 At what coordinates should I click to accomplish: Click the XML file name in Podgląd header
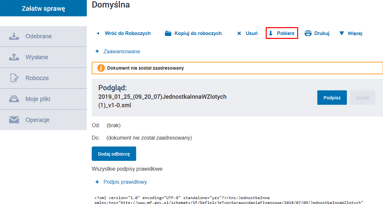click(x=162, y=101)
